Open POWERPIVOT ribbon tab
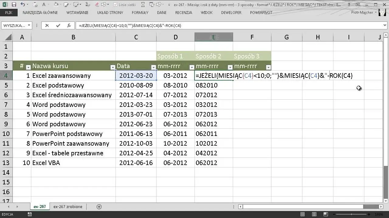Screen dimensions: 389x218 [x=261, y=12]
